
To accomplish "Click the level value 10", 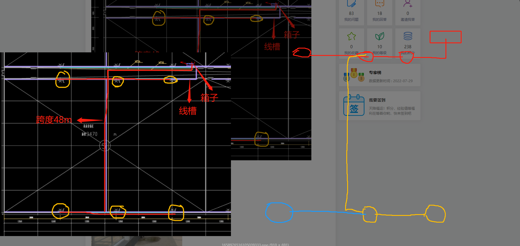I will [x=380, y=47].
